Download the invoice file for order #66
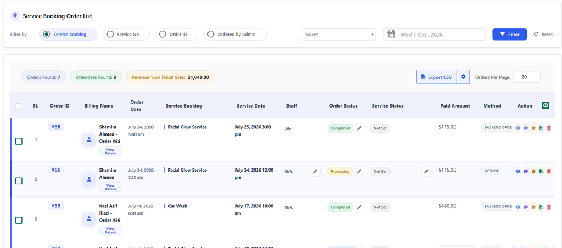Viewport: 562px width, 248px height. (x=541, y=171)
